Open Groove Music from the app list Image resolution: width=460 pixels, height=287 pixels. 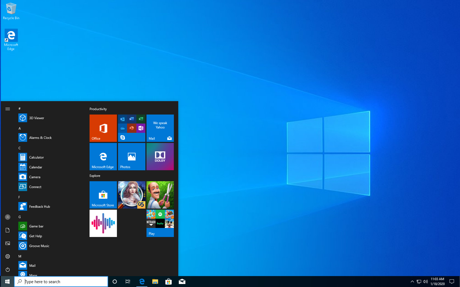pyautogui.click(x=39, y=246)
